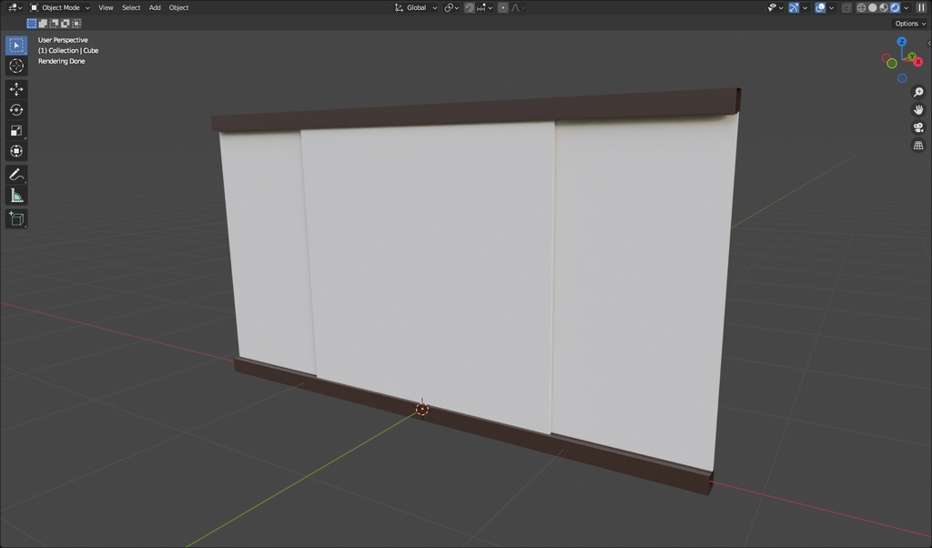Screen dimensions: 932x548
Task: Expand sidebar with right edge arrow
Action: [x=928, y=43]
